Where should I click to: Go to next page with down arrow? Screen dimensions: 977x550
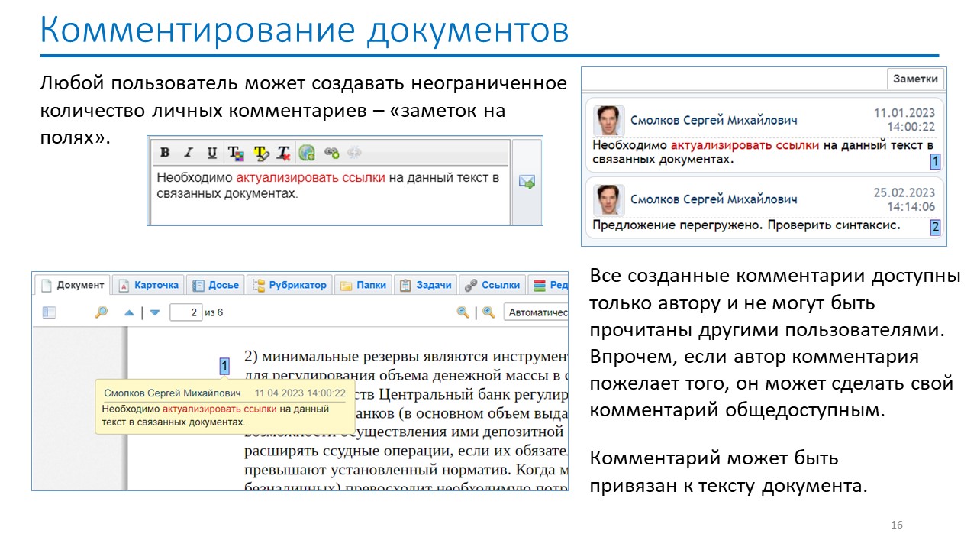click(x=155, y=312)
